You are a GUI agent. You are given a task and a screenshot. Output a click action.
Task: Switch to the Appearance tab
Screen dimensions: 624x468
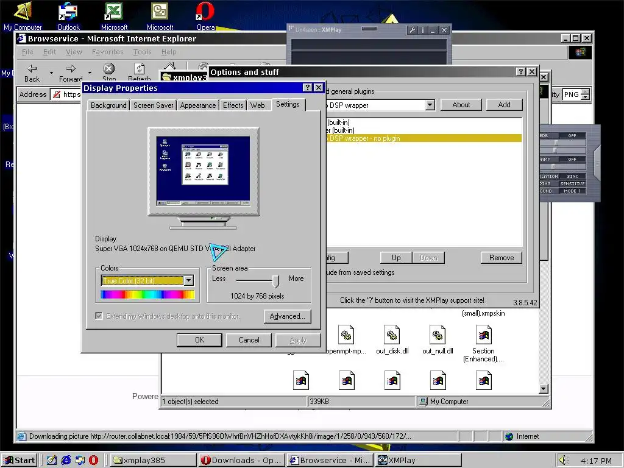(198, 105)
